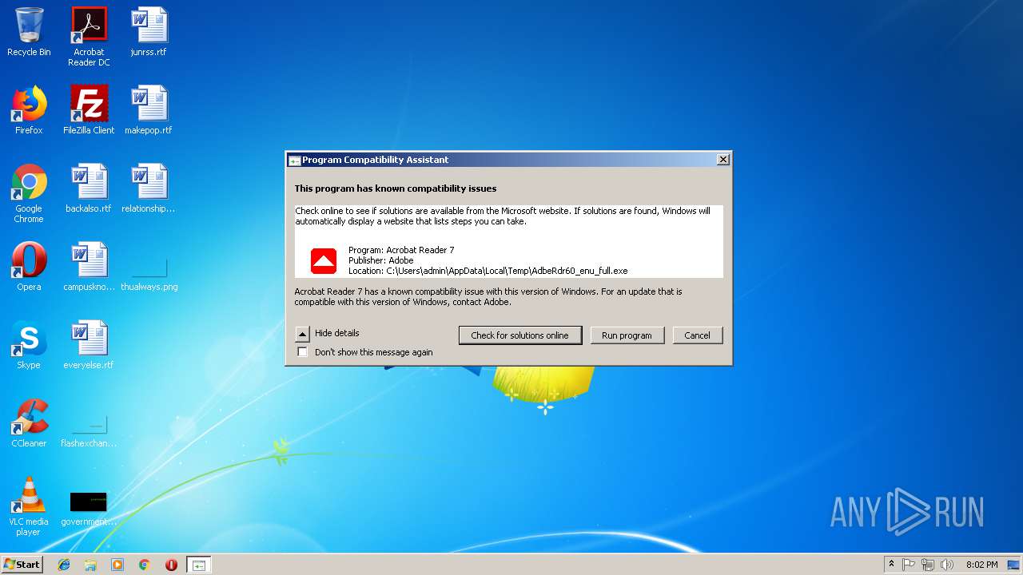Viewport: 1023px width, 575px height.
Task: Launch Skype from the desktop
Action: [29, 345]
